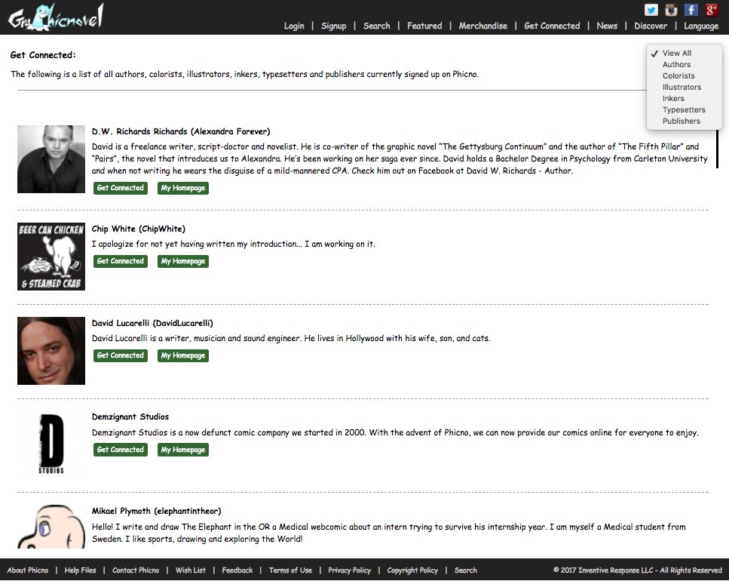Open the Language navigation item
The width and height of the screenshot is (729, 581).
point(700,26)
